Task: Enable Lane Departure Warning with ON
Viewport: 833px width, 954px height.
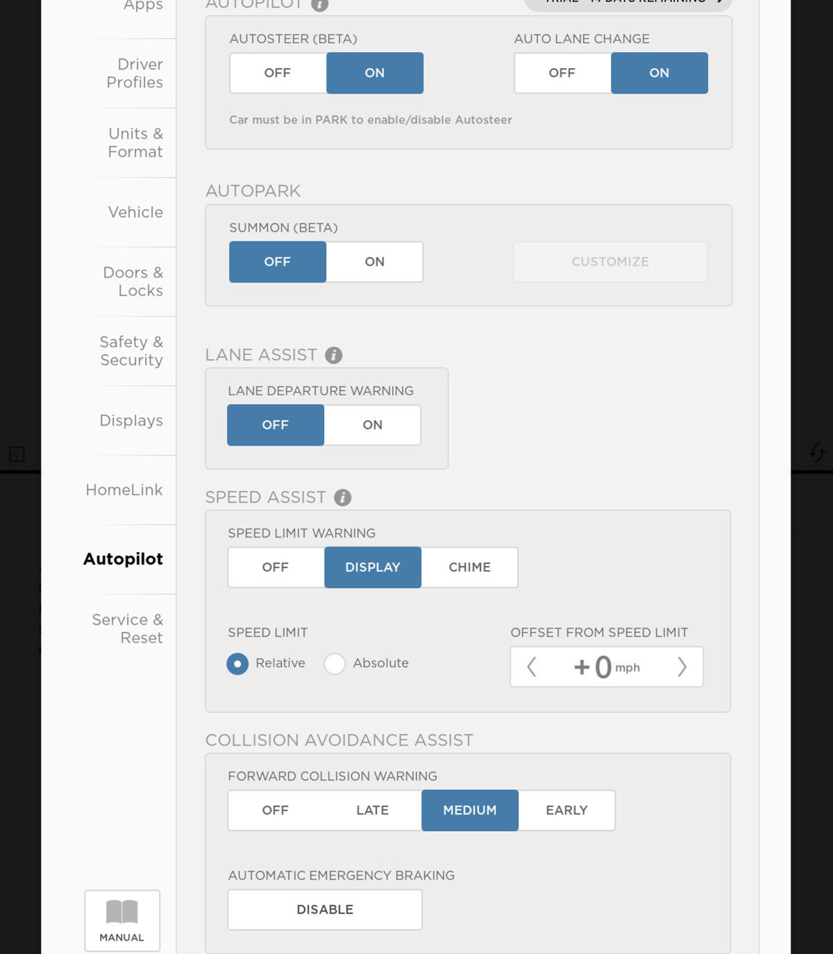Action: [x=373, y=425]
